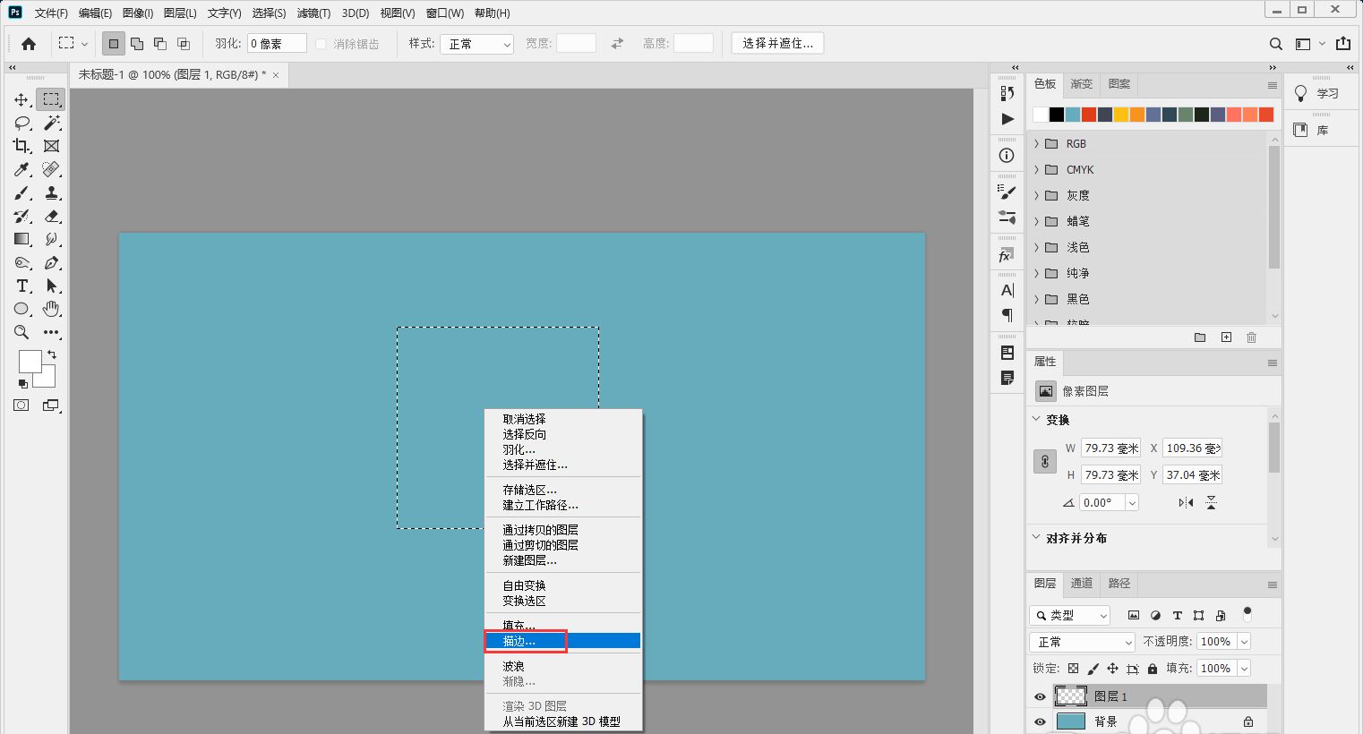This screenshot has height=734, width=1363.
Task: Toggle Quick Mask mode icon
Action: [21, 405]
